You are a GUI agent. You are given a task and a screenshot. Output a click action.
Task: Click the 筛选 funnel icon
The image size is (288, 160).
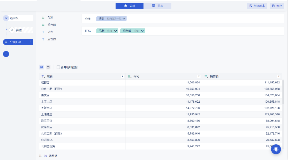(12, 30)
